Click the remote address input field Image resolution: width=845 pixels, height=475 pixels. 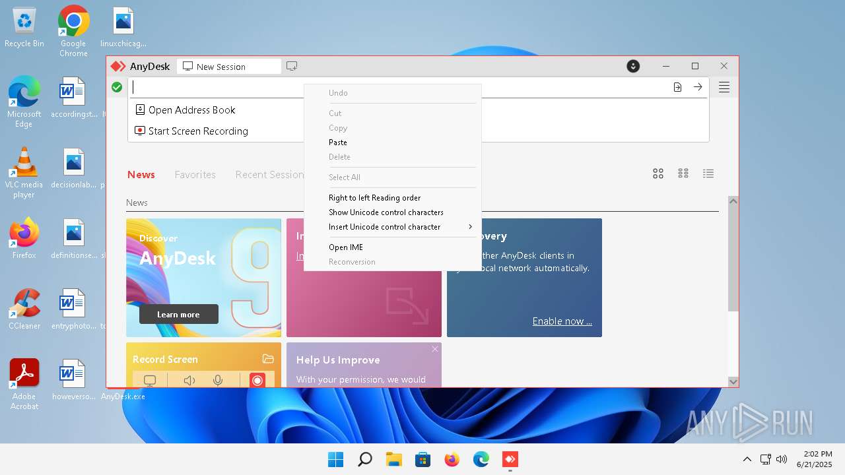(x=398, y=87)
